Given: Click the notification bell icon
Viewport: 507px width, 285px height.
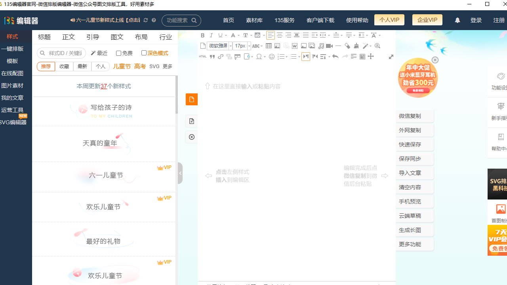Looking at the screenshot, I should point(457,20).
